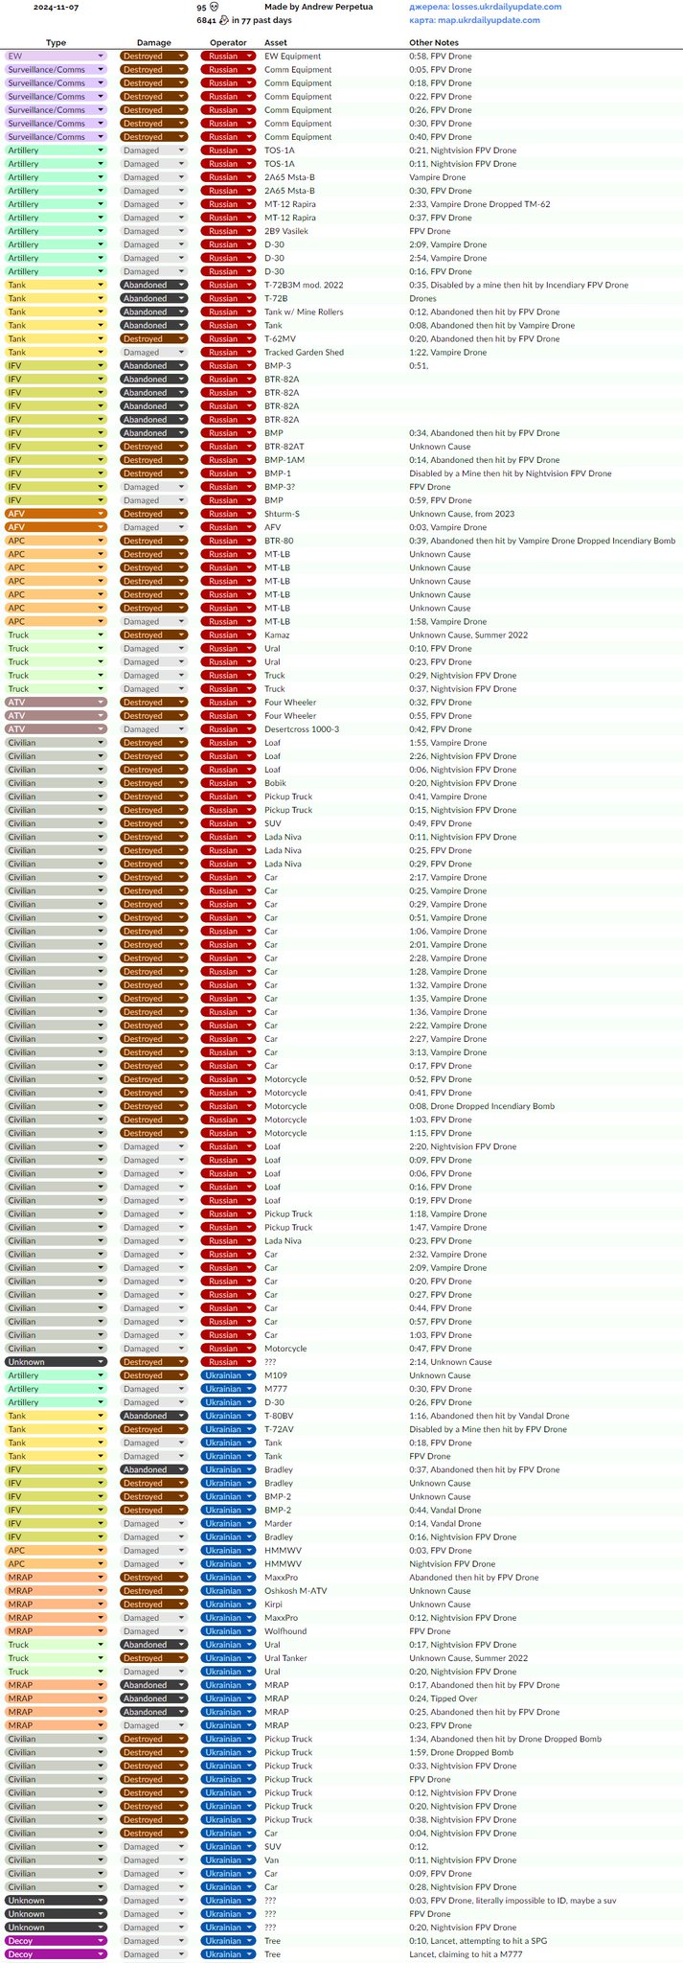Open Russian dropdown in 2B9 Vasilek row
This screenshot has width=683, height=1963.
pos(228,231)
